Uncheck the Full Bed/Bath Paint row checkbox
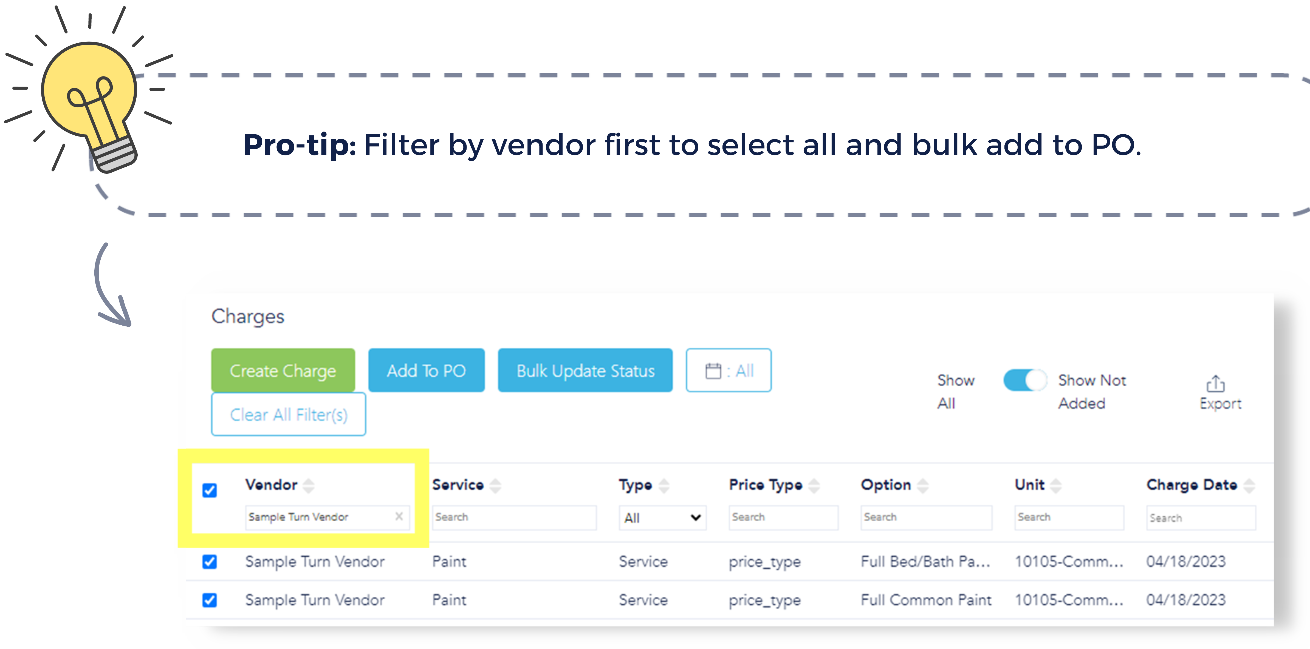 [210, 562]
